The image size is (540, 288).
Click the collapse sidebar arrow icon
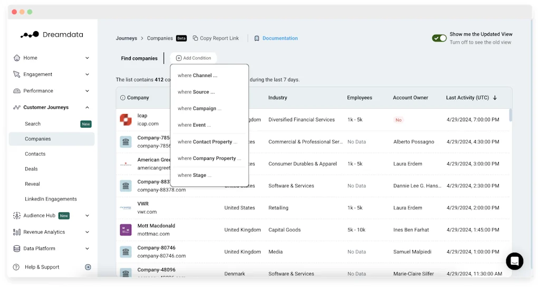click(88, 267)
